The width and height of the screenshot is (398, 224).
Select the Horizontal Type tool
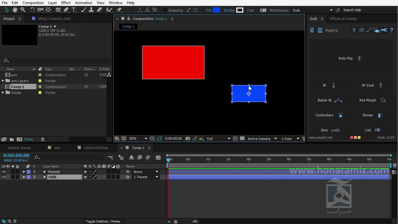(74, 10)
